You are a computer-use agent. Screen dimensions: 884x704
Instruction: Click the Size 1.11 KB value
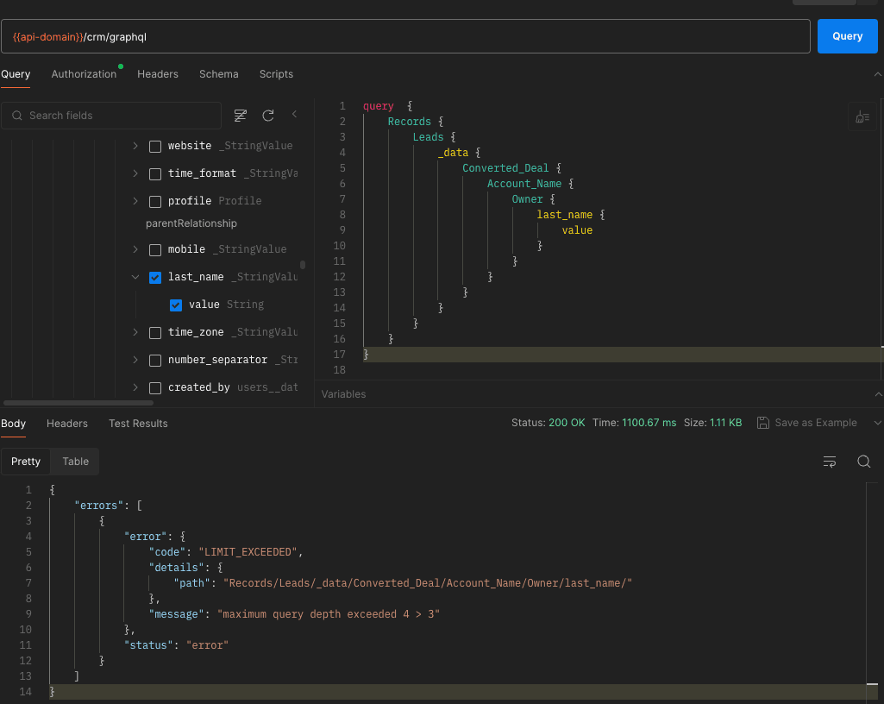[725, 423]
